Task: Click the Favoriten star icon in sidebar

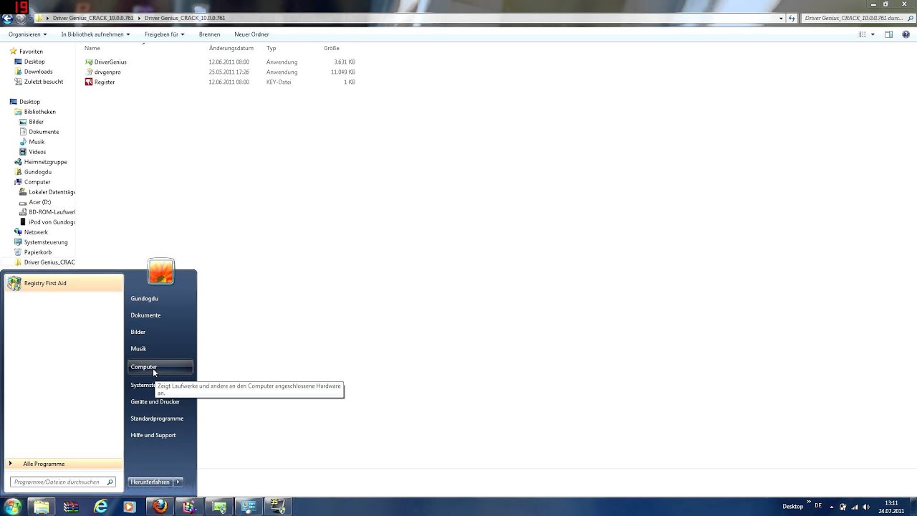Action: pos(14,52)
